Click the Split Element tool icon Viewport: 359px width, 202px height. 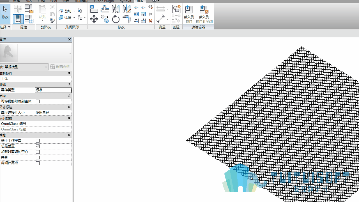point(136,7)
